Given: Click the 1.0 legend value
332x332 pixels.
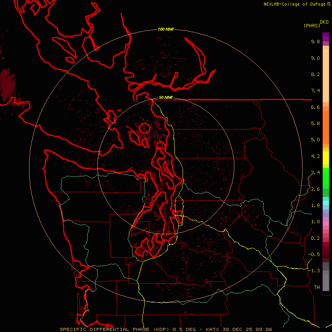Looking at the screenshot, I should pos(315,222).
